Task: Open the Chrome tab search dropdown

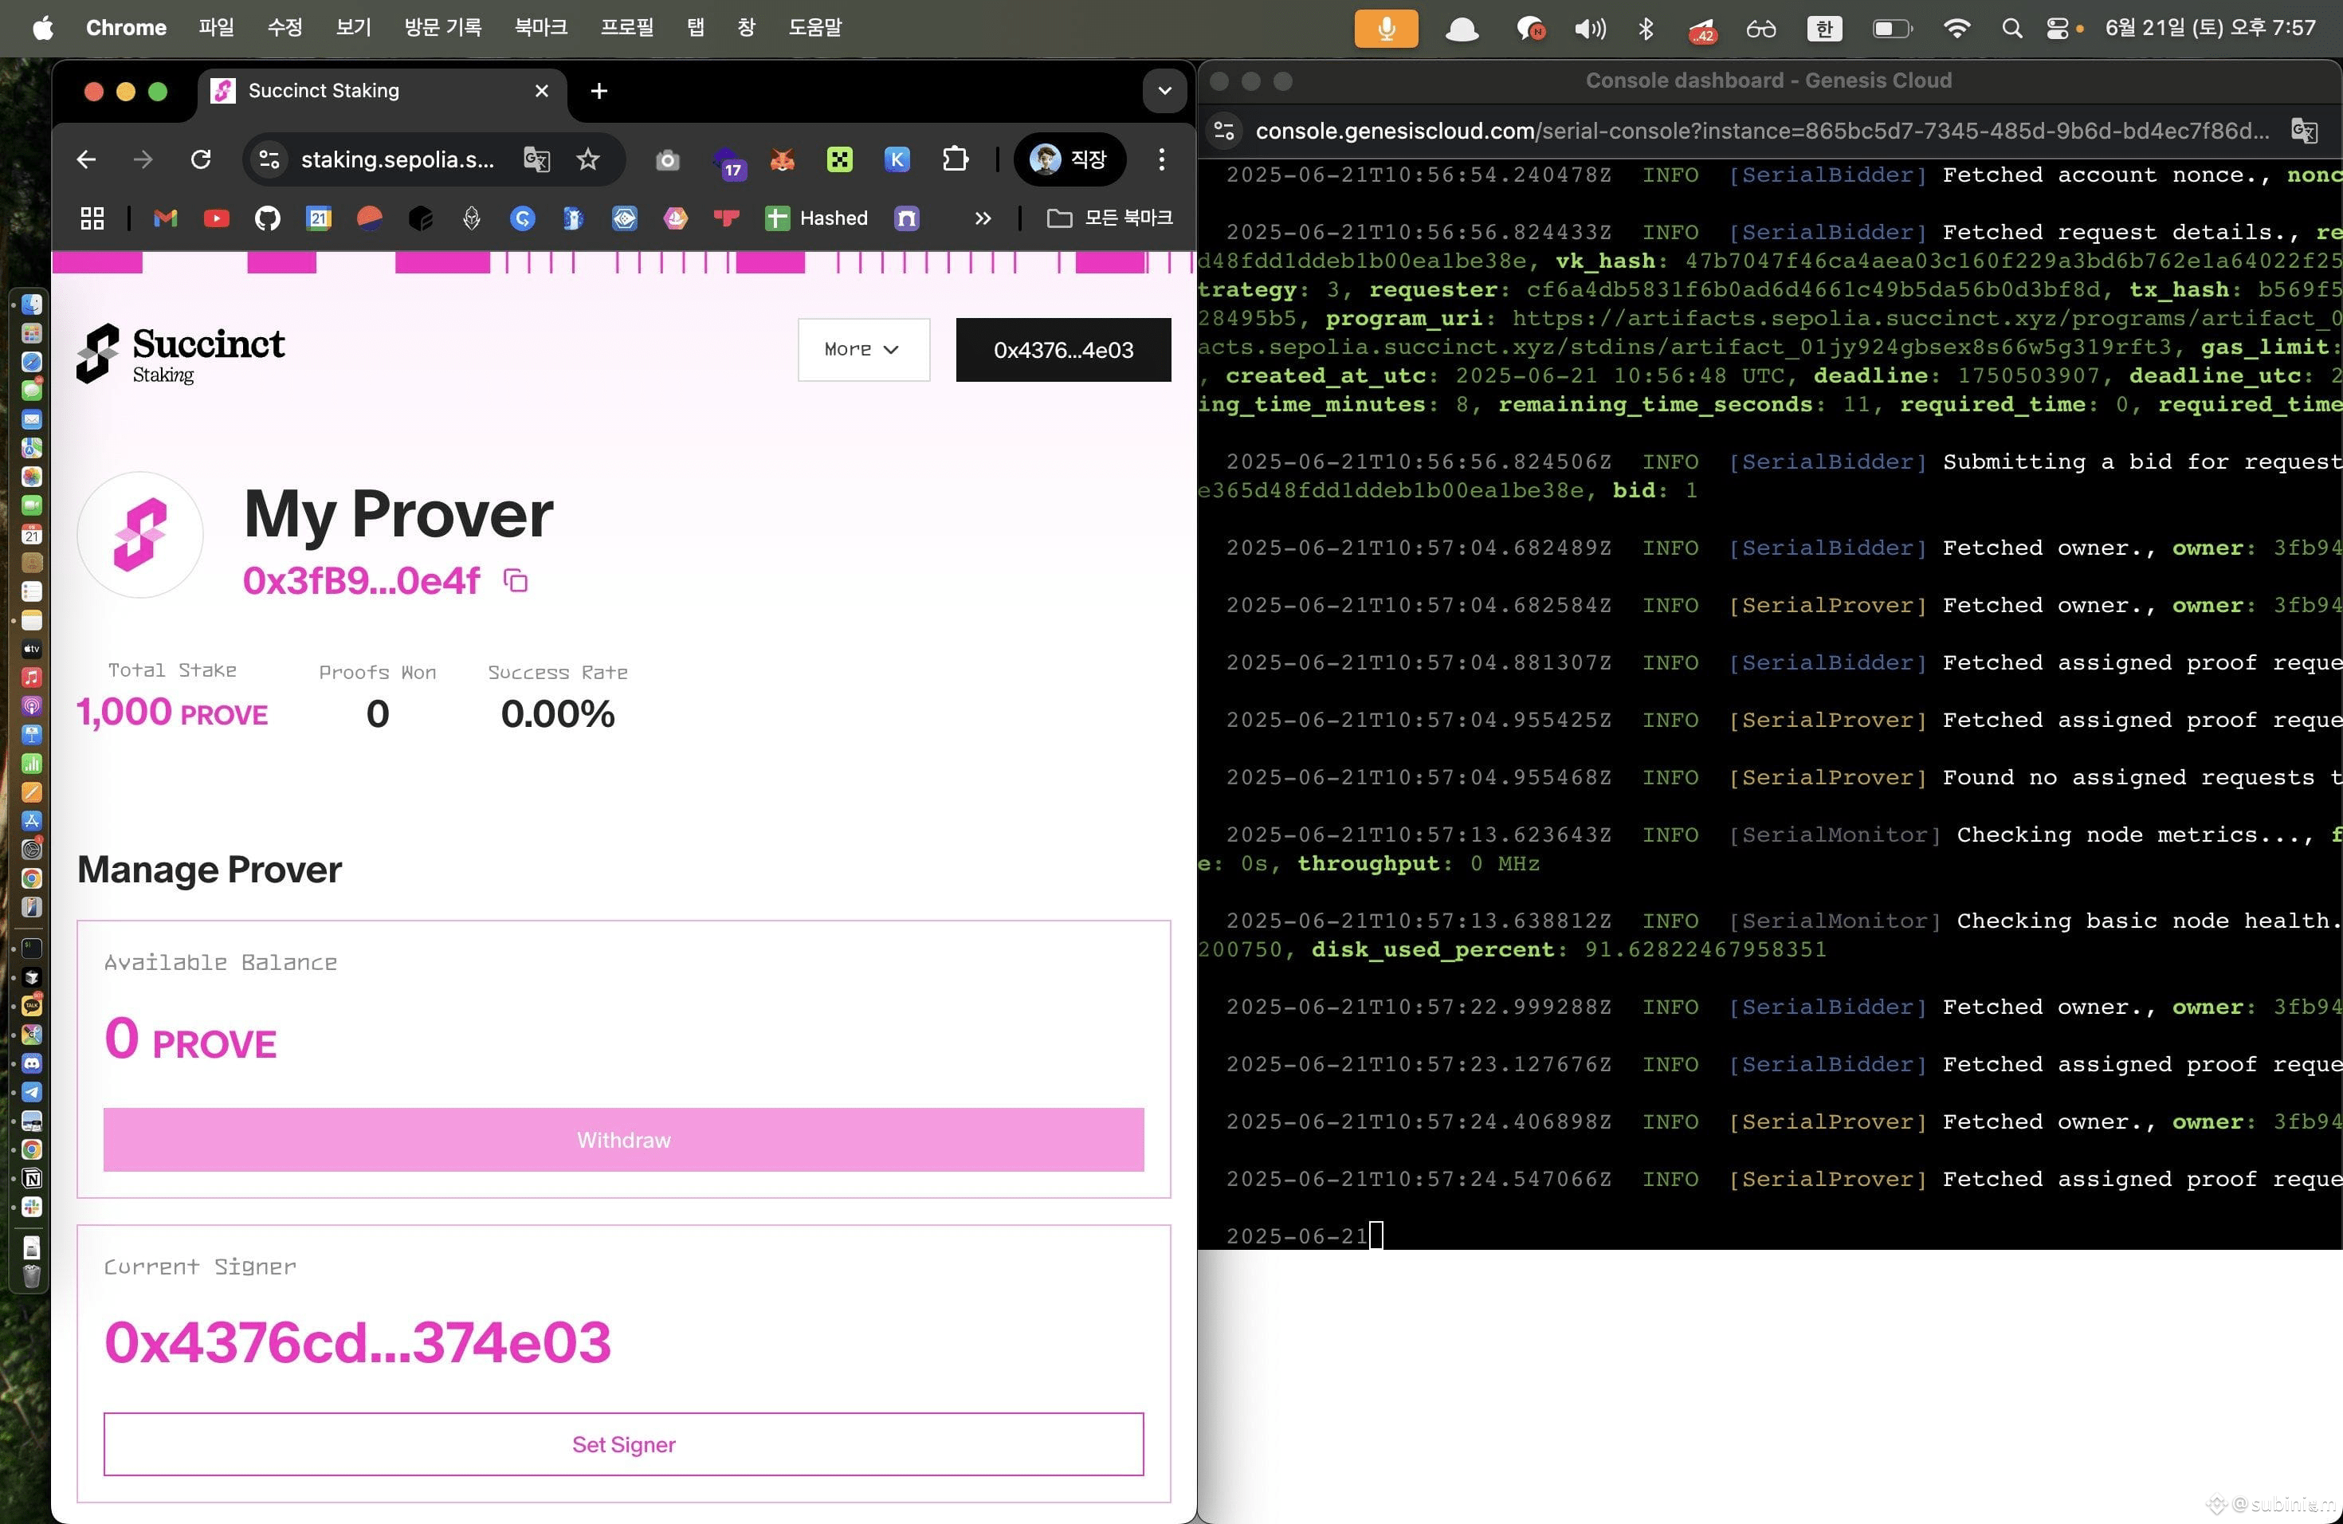Action: (1164, 91)
